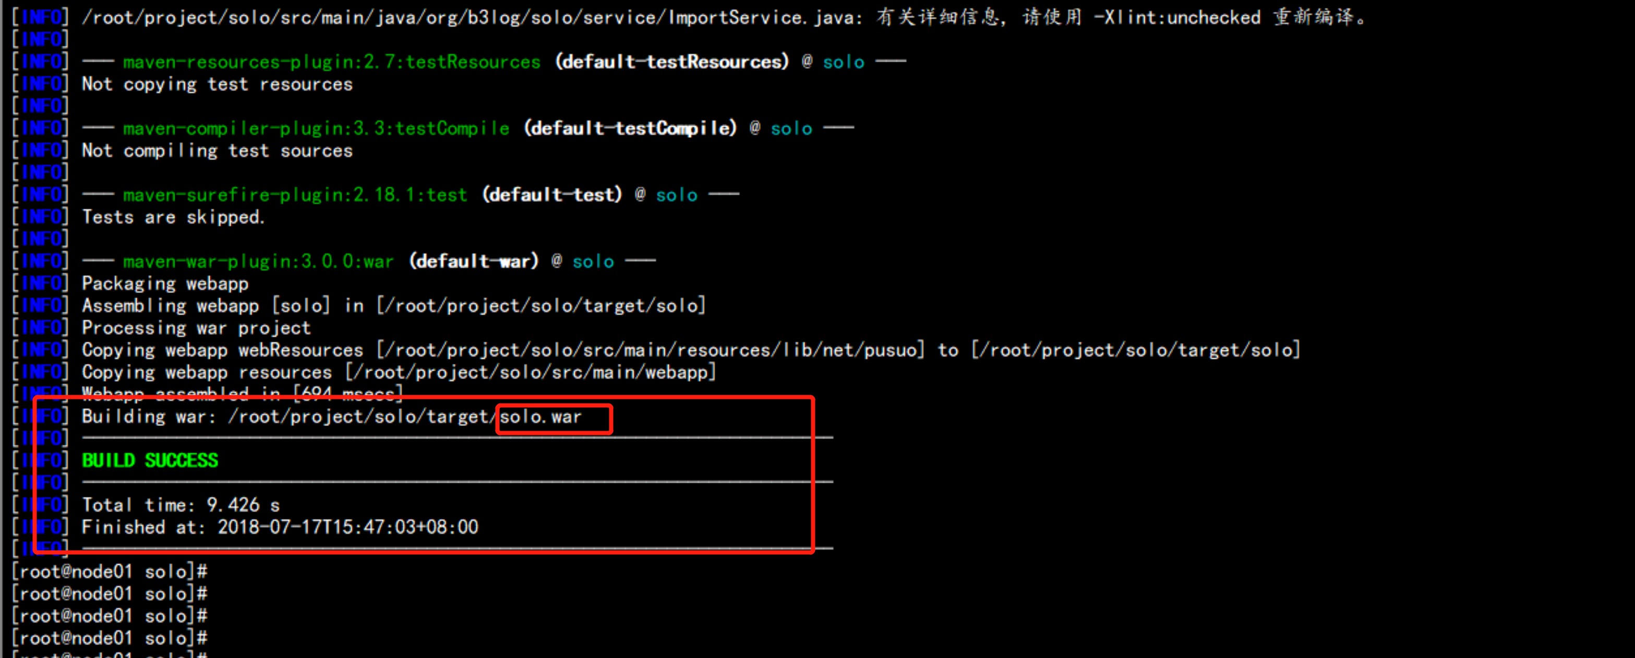
Task: Click the -Xlint:unchecked text
Action: tap(1177, 17)
